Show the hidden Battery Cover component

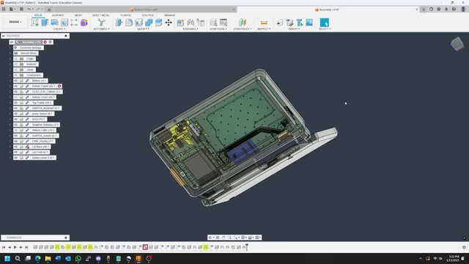16,98
